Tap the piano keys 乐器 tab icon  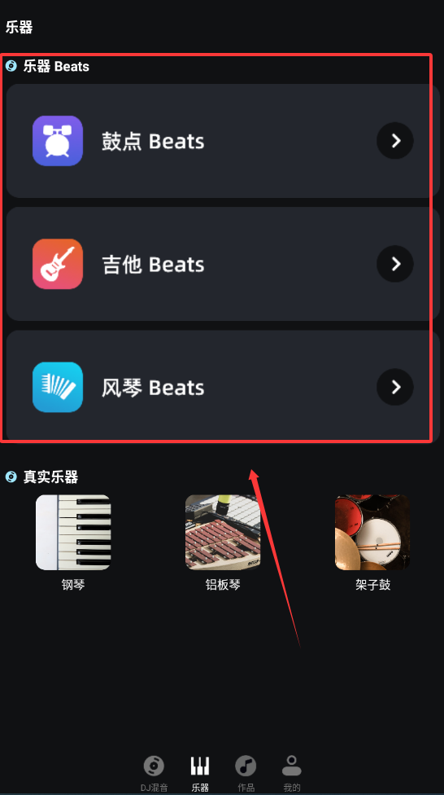pyautogui.click(x=200, y=766)
